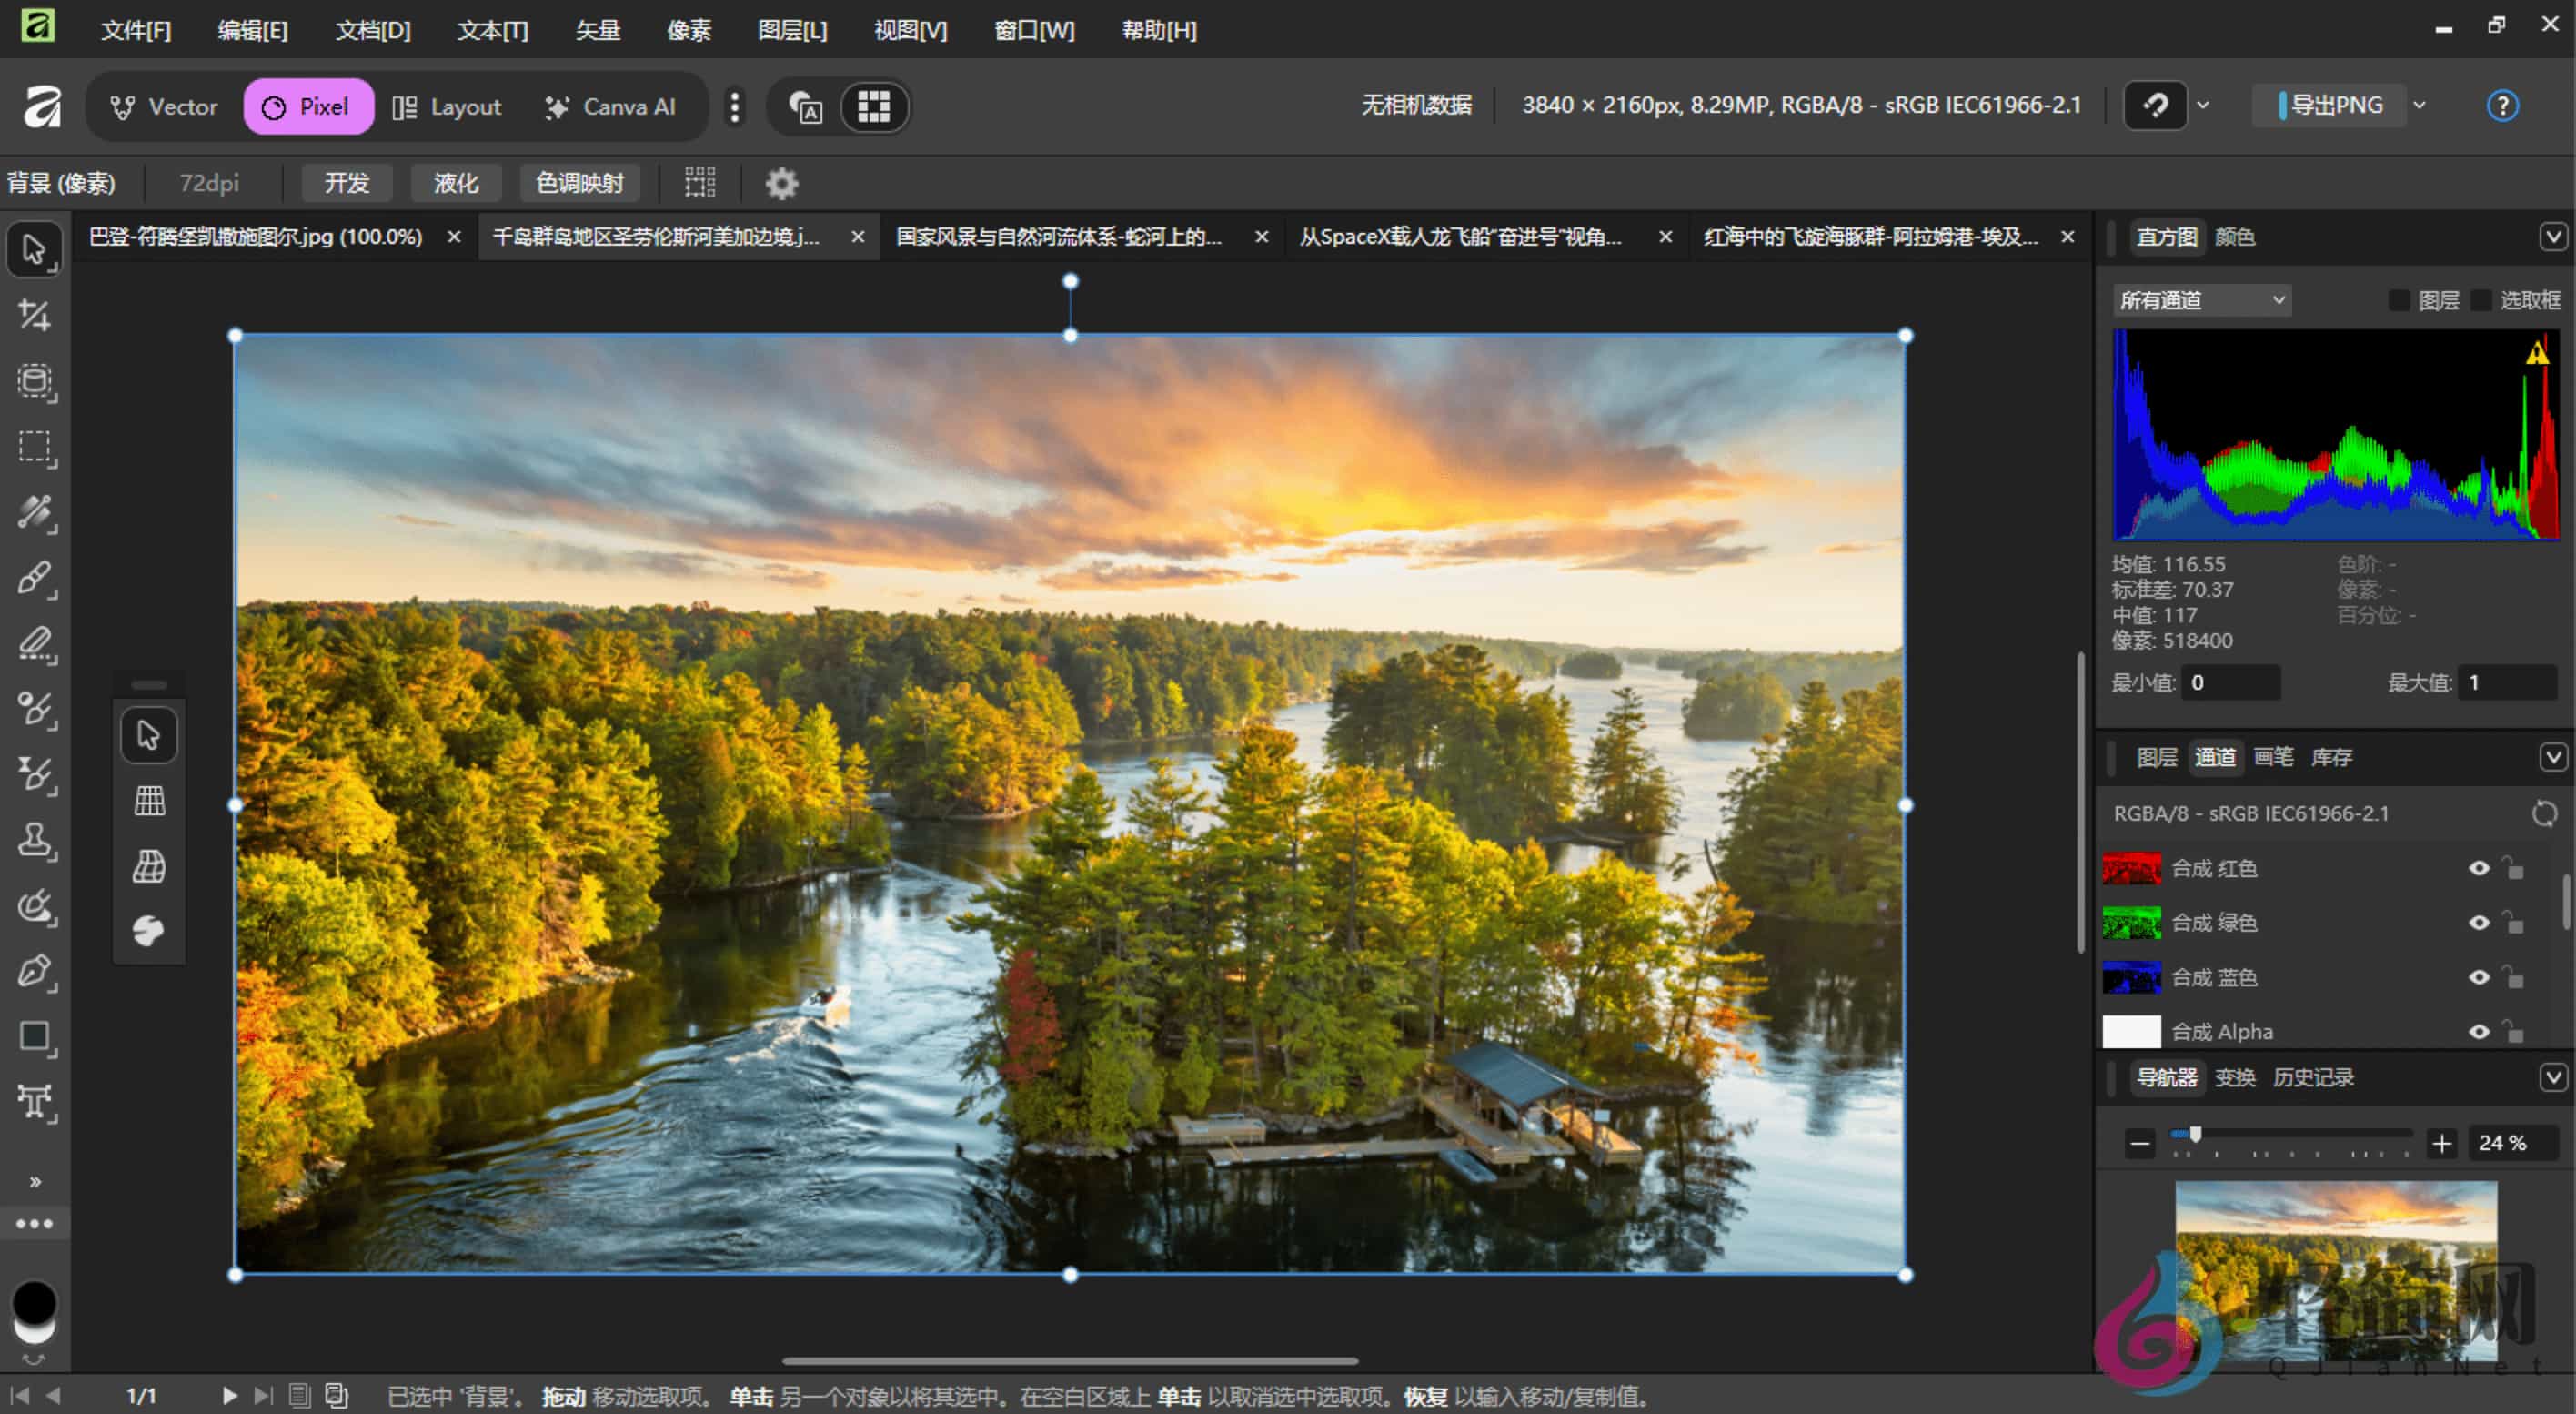
Task: Collapse the Histogram panel with its chevron
Action: coord(2553,236)
